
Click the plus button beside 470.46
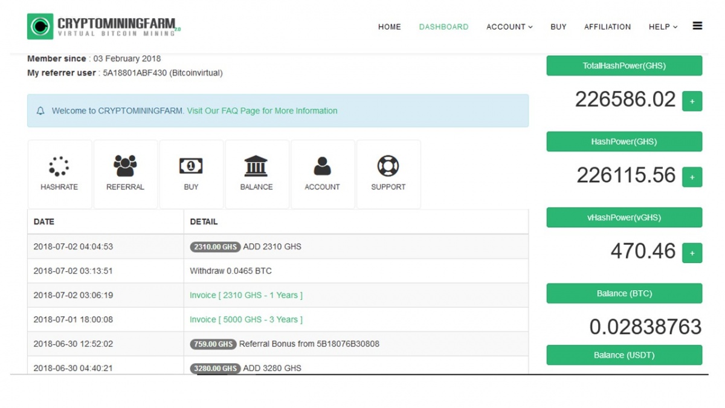(x=692, y=253)
